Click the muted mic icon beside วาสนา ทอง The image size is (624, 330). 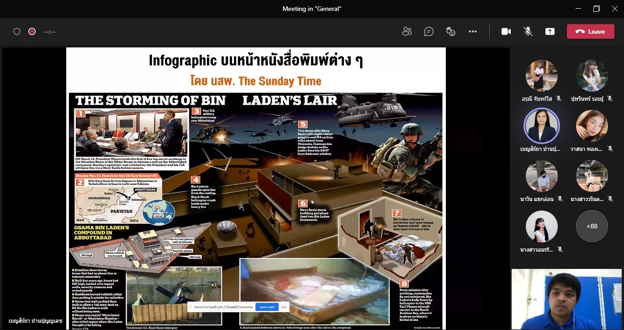pyautogui.click(x=610, y=149)
